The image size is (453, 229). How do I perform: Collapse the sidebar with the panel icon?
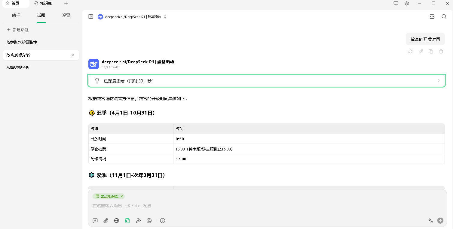coord(91,16)
